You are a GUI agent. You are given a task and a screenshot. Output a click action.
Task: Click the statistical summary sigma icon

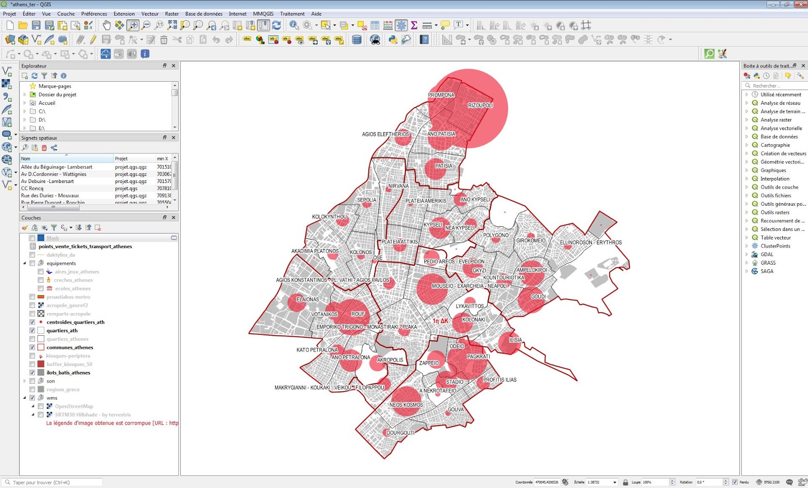click(x=414, y=25)
